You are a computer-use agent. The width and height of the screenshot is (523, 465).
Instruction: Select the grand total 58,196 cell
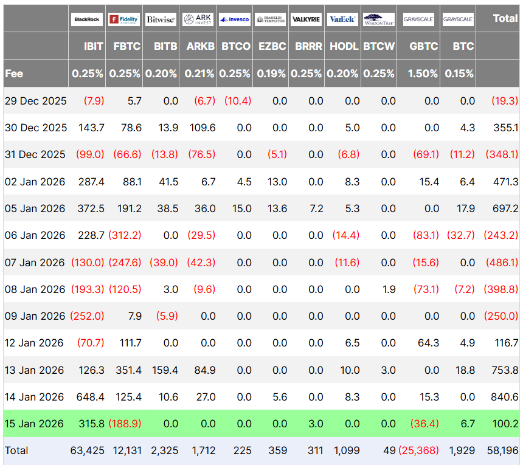[502, 451]
